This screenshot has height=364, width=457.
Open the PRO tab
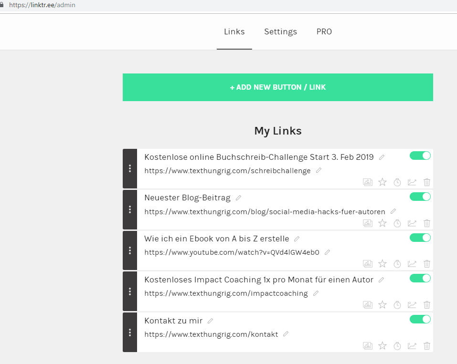[x=324, y=31]
